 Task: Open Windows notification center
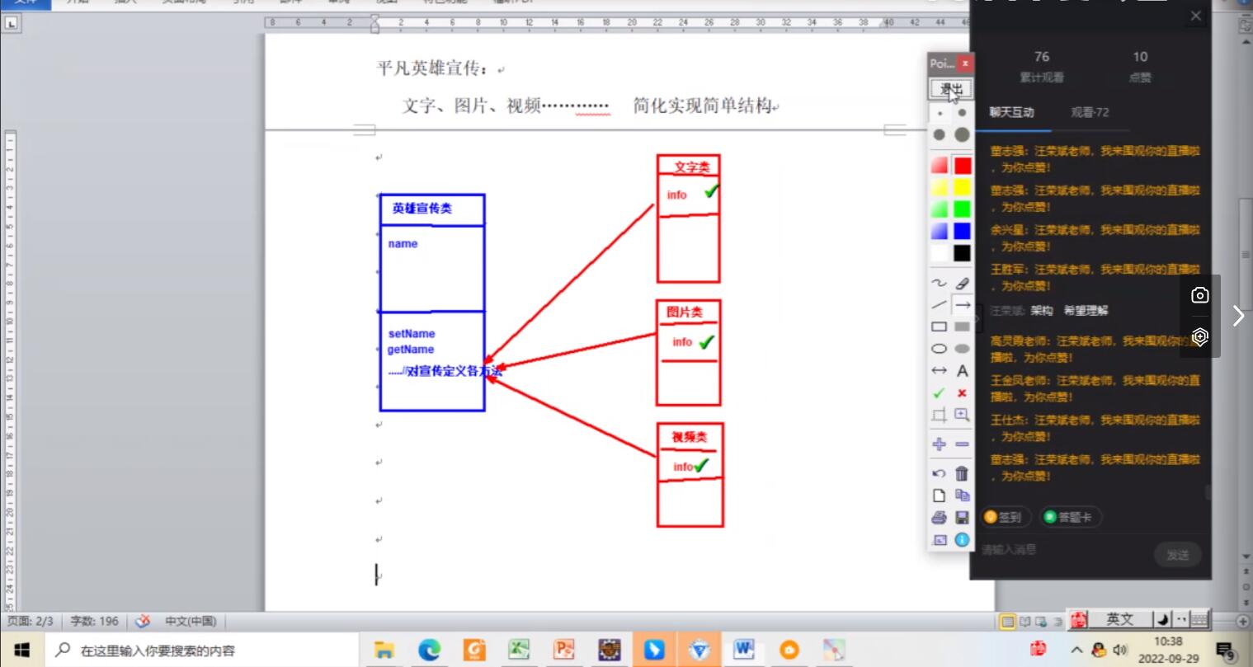(x=1226, y=651)
